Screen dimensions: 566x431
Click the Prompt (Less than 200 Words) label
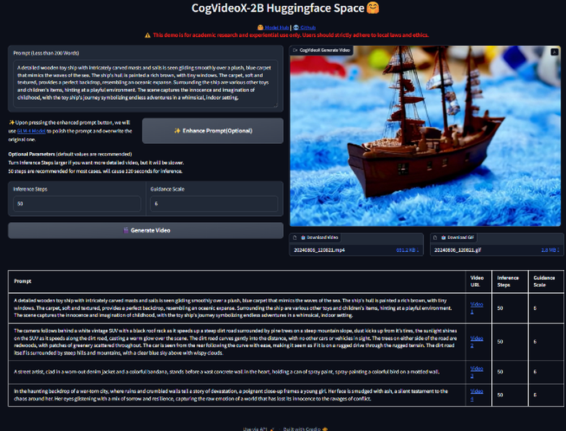(x=46, y=53)
